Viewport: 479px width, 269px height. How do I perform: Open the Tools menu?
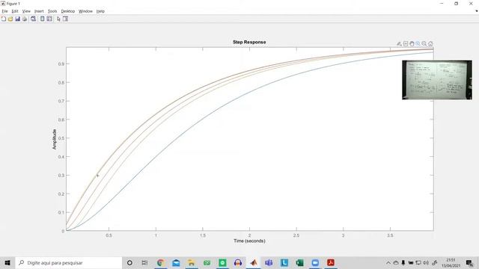pyautogui.click(x=52, y=11)
